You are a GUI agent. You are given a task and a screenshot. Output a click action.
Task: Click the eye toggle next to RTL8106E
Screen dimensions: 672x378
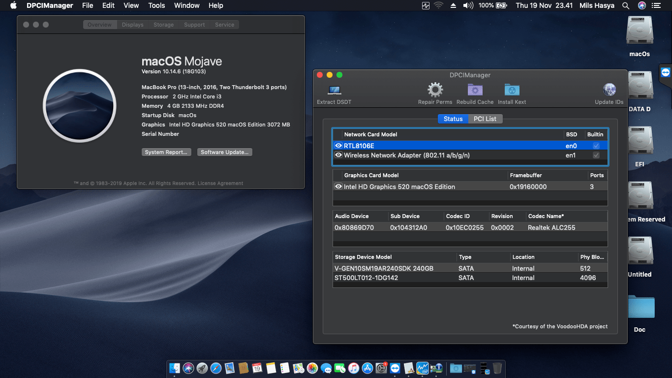(338, 145)
